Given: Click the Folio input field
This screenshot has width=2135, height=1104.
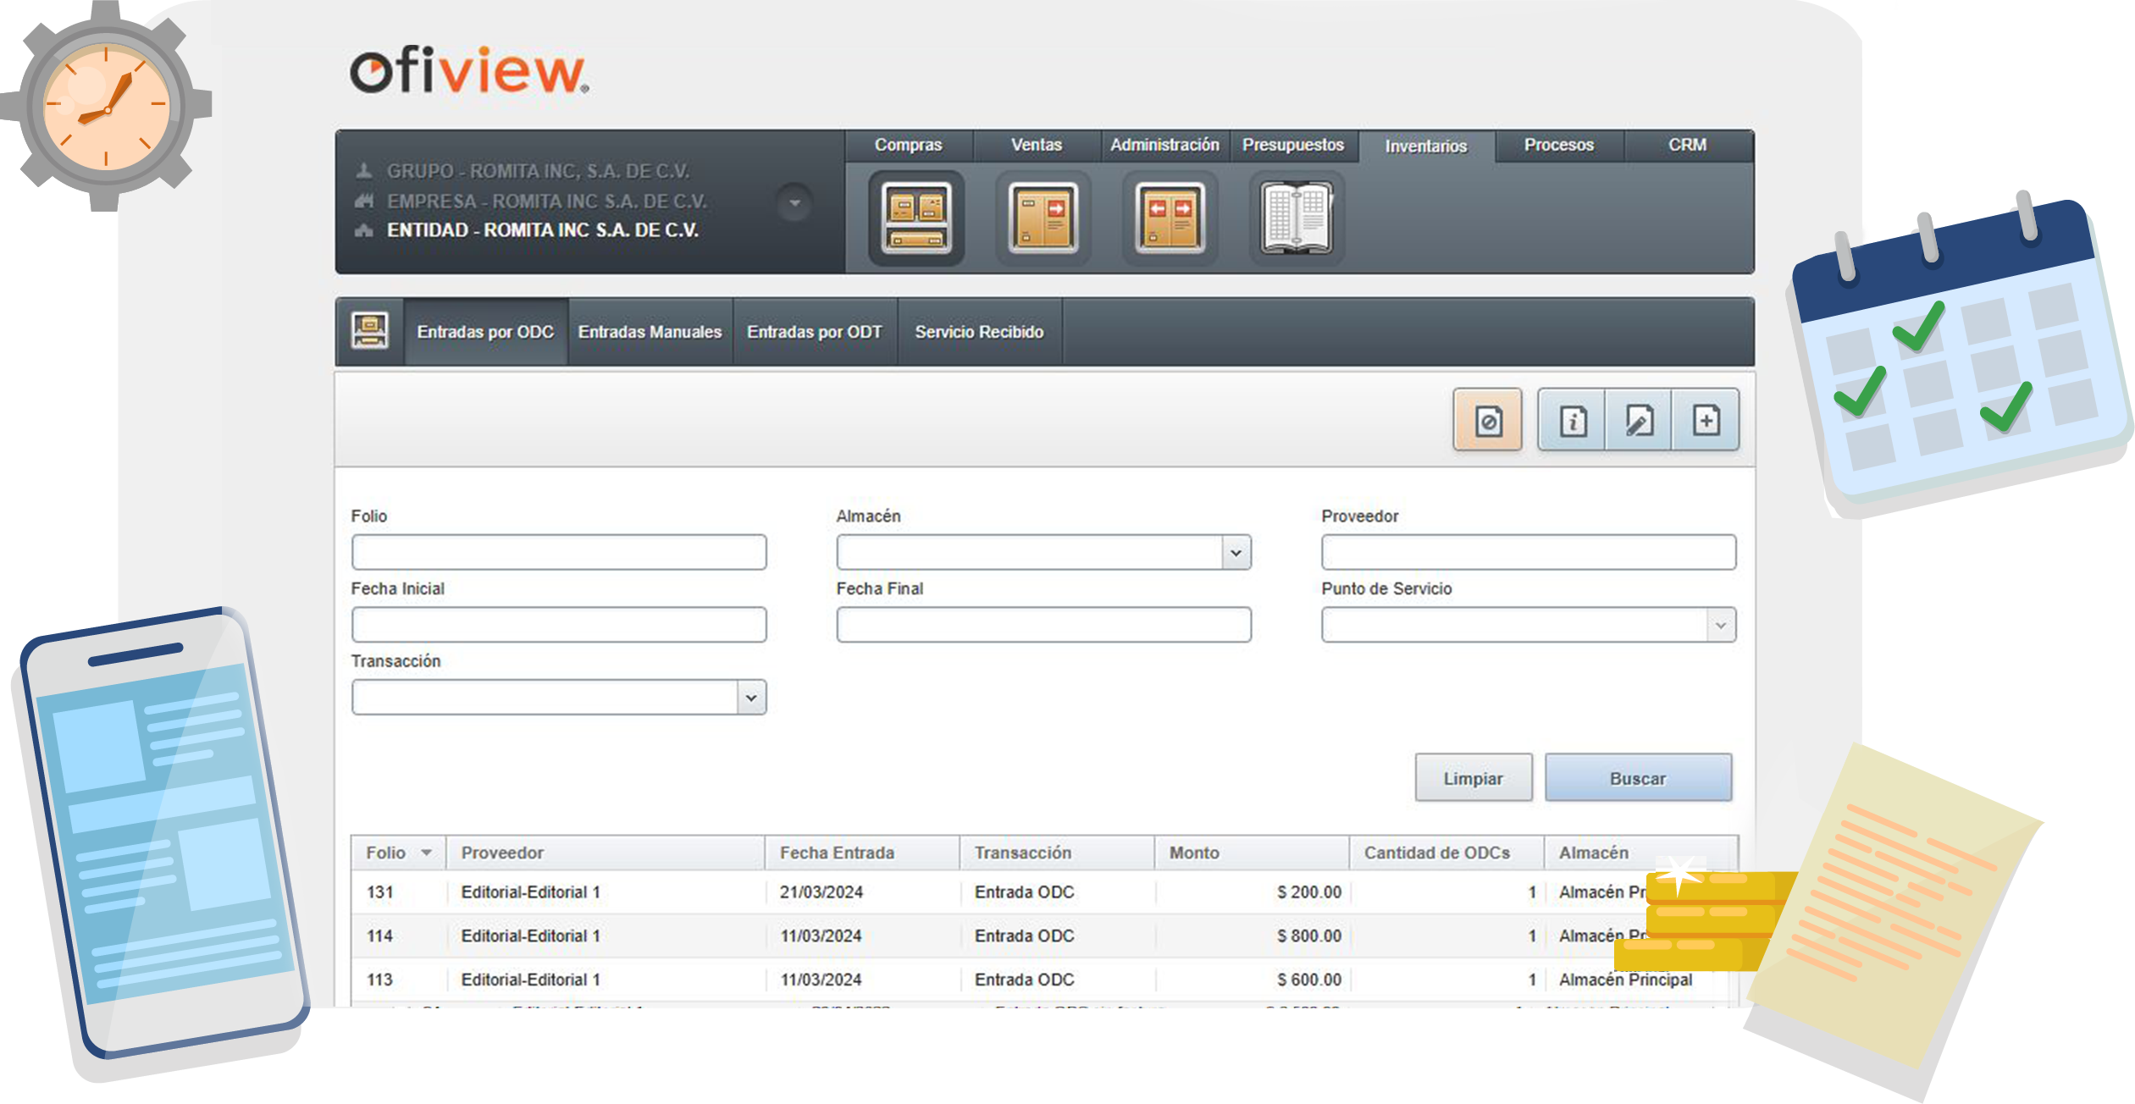Looking at the screenshot, I should point(559,553).
